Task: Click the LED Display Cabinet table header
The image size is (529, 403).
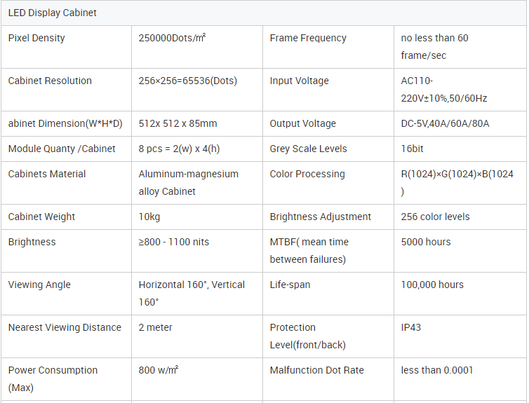Action: [53, 13]
